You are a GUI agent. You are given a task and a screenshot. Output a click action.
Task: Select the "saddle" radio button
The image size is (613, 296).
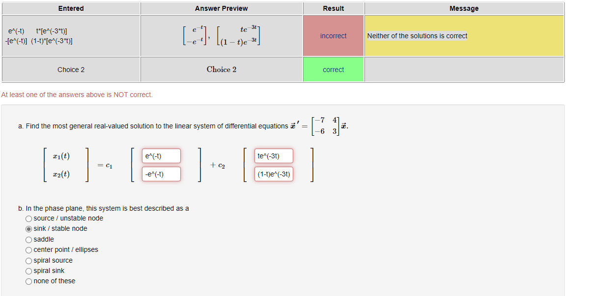[x=28, y=239]
